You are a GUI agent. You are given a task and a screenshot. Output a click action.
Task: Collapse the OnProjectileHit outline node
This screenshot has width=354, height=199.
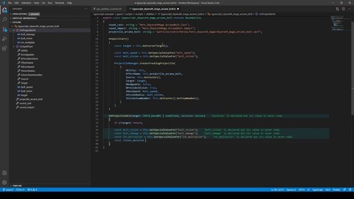tap(14, 30)
